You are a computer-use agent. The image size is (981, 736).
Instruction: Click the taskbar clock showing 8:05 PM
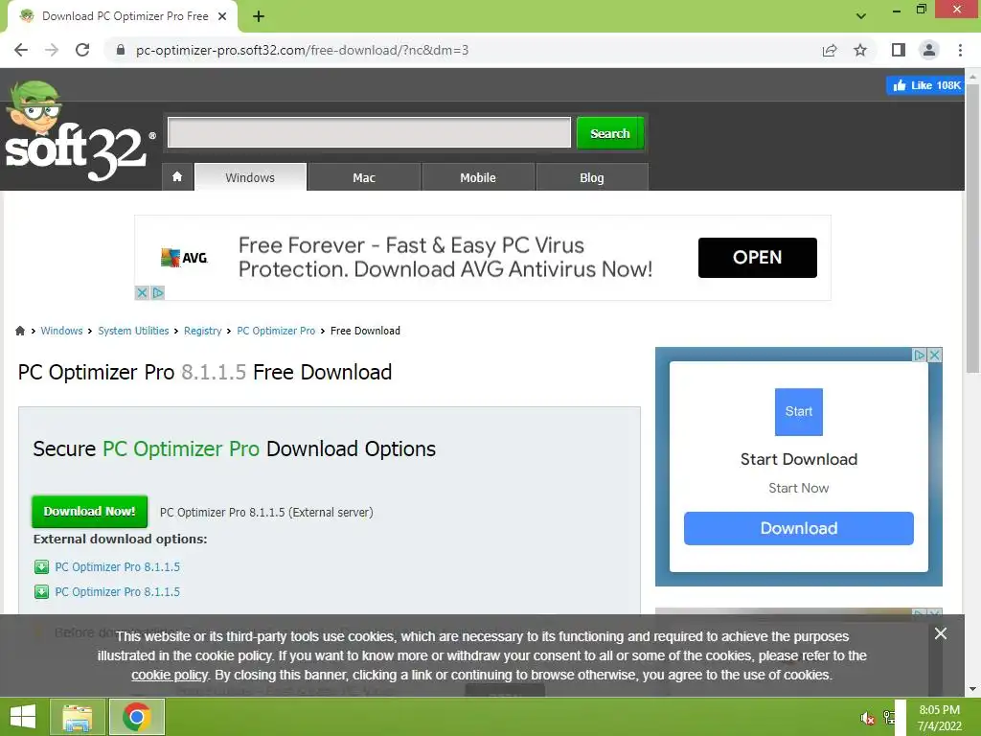tap(939, 717)
